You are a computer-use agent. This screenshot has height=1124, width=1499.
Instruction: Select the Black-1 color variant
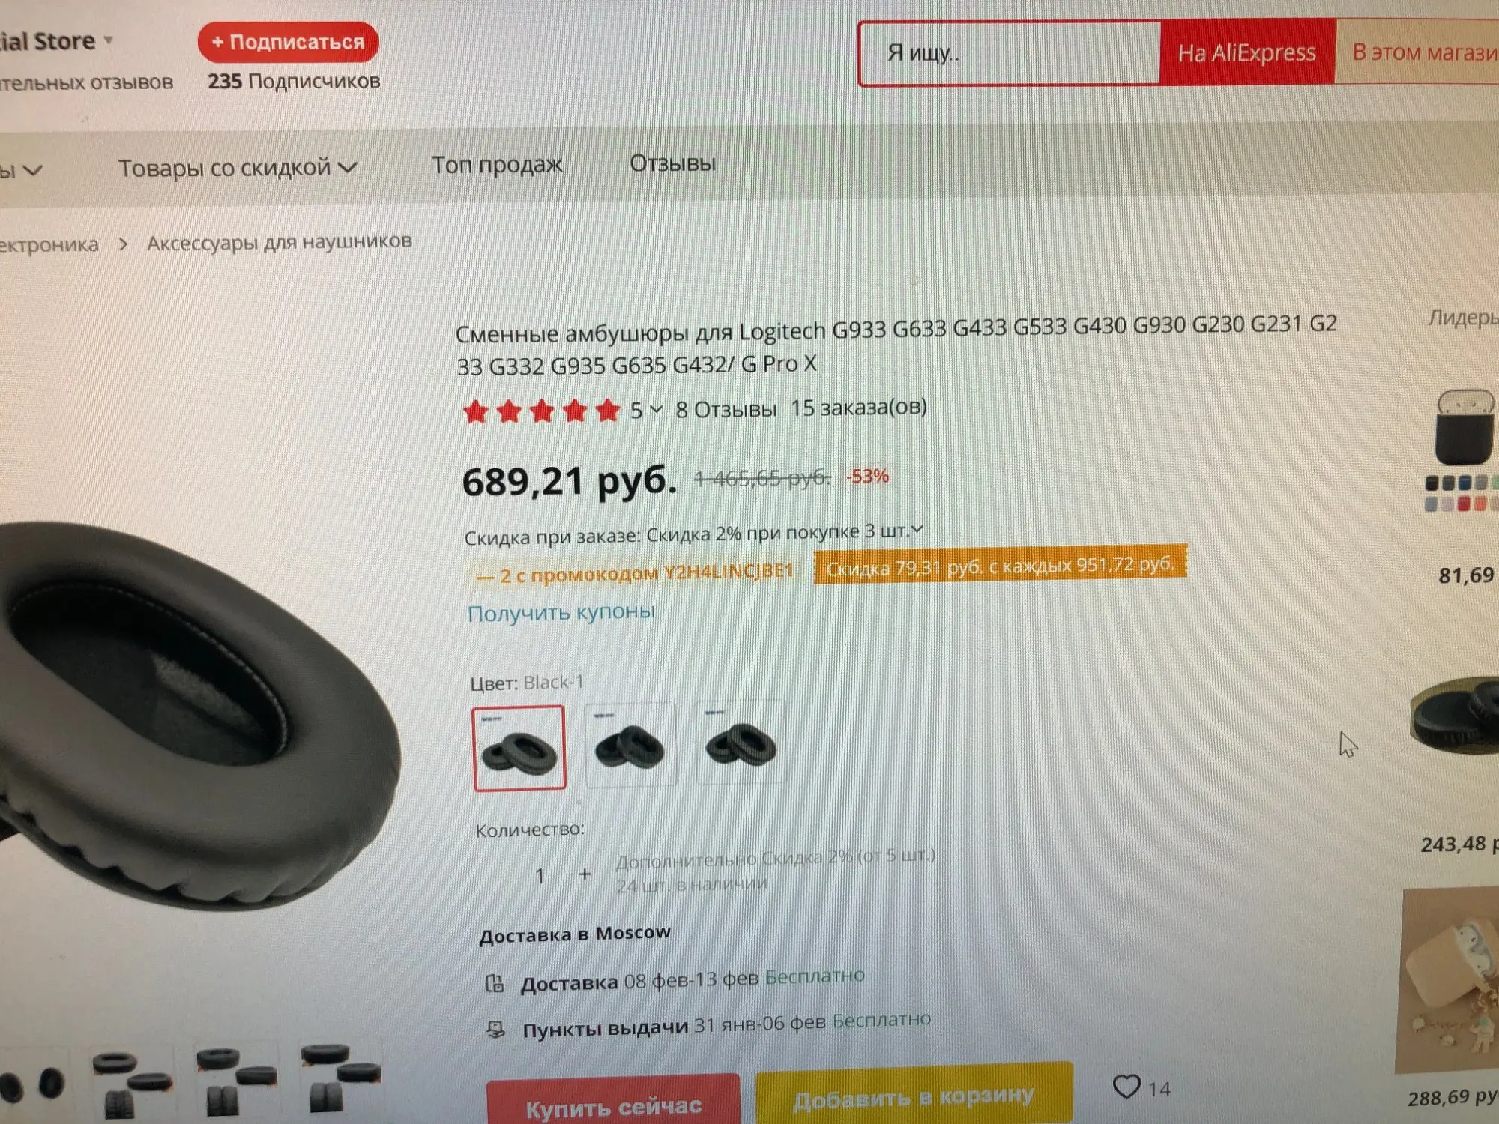point(519,747)
